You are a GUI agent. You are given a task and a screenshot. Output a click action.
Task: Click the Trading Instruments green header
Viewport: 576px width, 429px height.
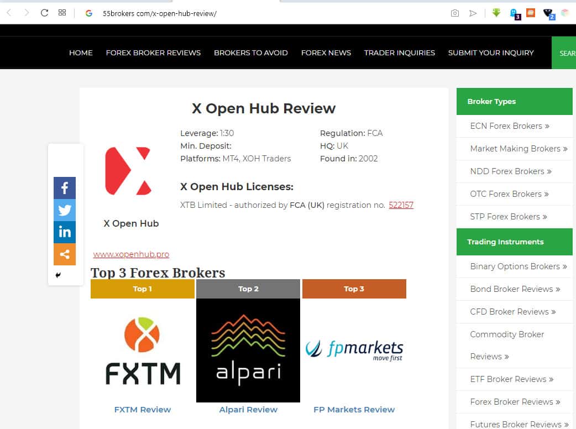[514, 242]
